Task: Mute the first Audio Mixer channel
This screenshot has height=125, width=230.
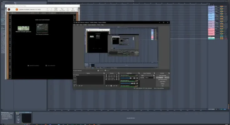Action: tap(135, 78)
